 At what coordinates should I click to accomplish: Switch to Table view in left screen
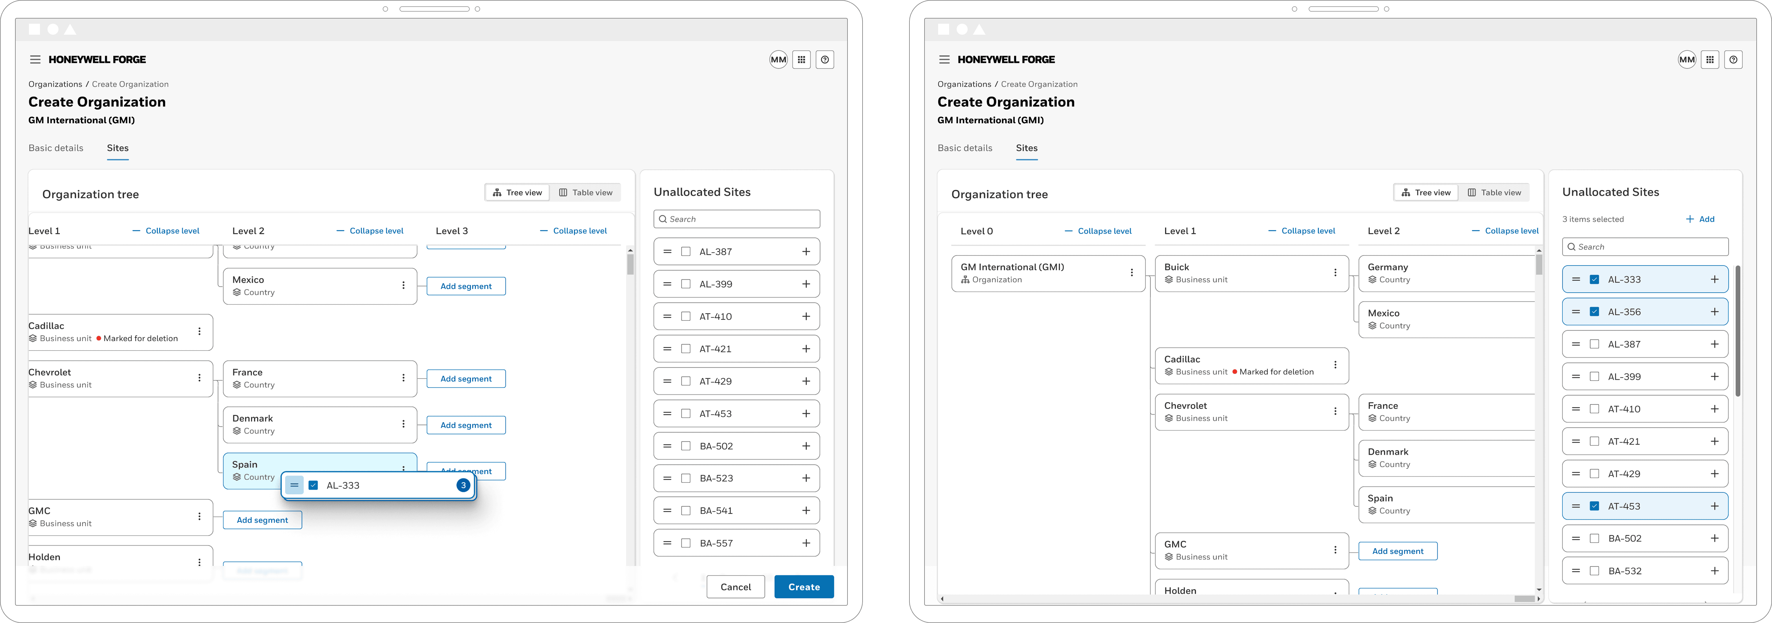point(585,192)
